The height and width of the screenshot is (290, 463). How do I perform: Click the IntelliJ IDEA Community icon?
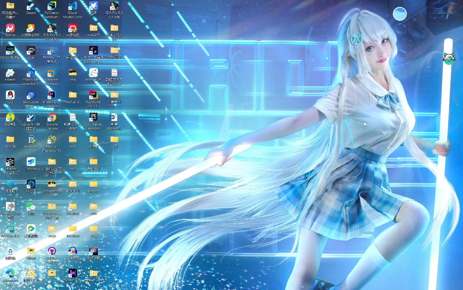pyautogui.click(x=52, y=95)
